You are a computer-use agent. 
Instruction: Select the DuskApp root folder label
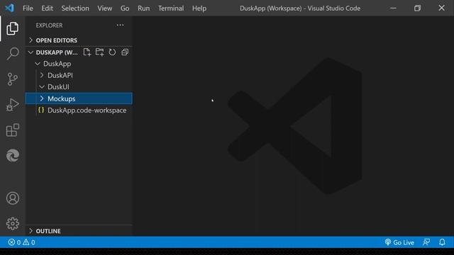[x=57, y=64]
